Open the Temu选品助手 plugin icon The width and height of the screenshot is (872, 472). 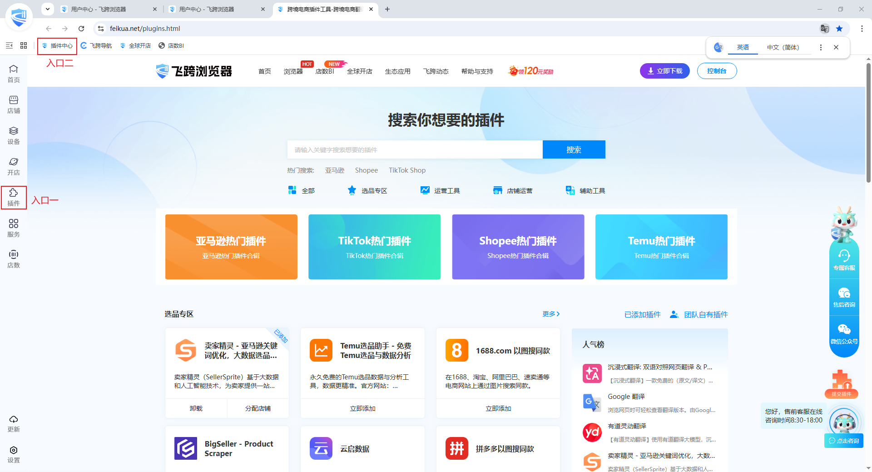point(321,350)
